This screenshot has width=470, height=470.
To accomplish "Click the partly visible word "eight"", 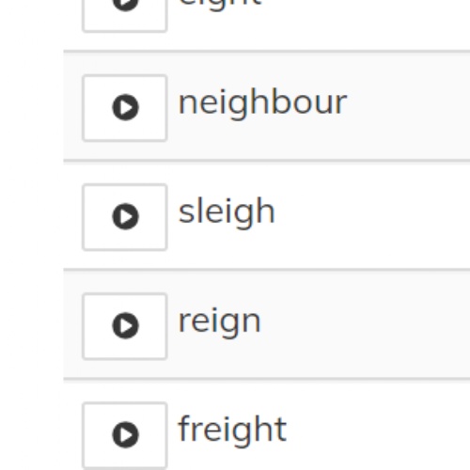I will coord(220,5).
